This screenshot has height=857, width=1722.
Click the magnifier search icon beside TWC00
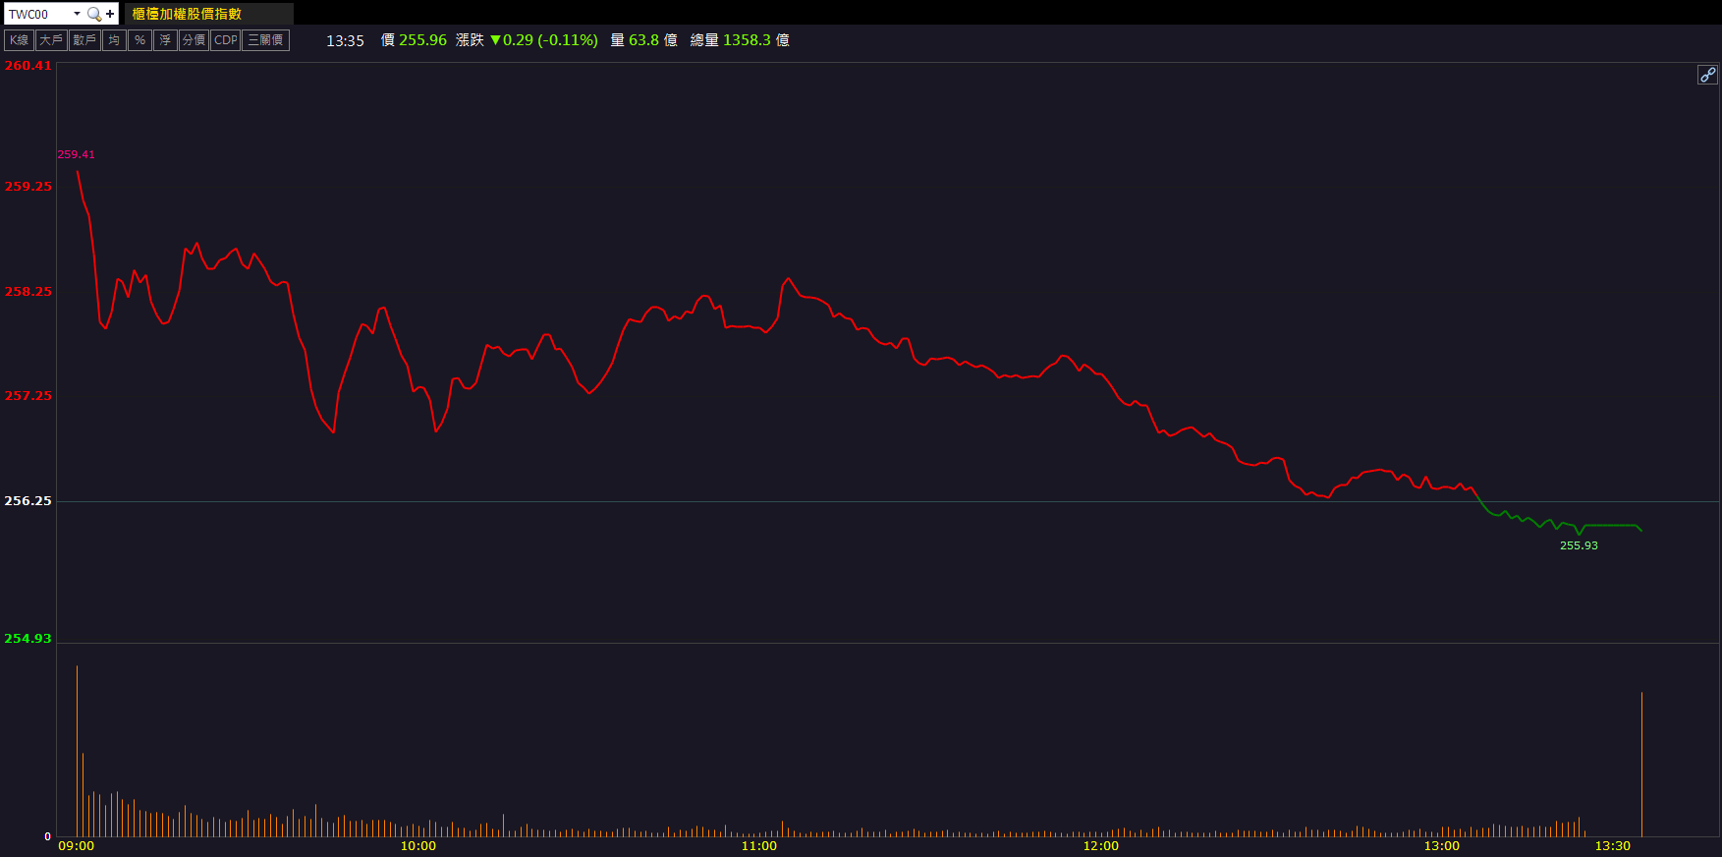point(94,14)
